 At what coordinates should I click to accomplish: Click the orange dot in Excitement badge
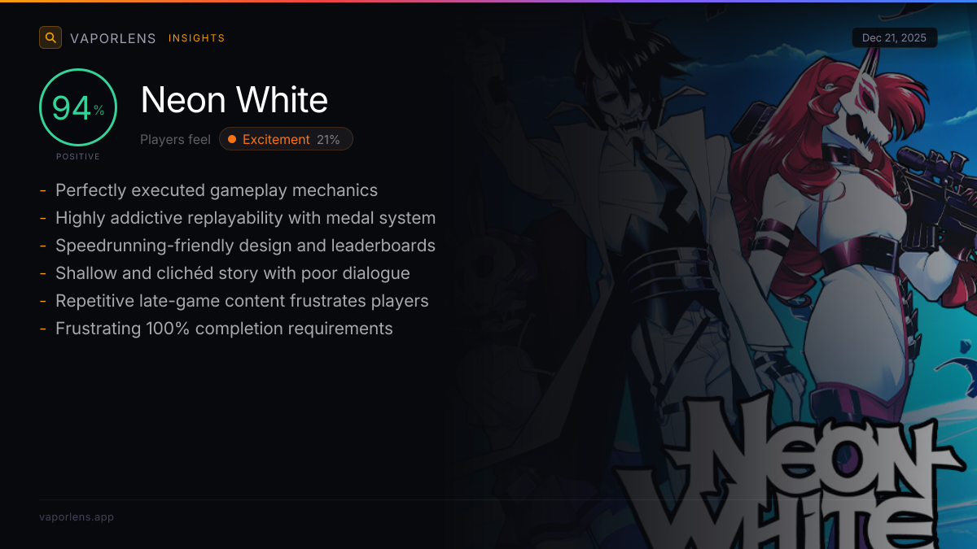click(232, 140)
